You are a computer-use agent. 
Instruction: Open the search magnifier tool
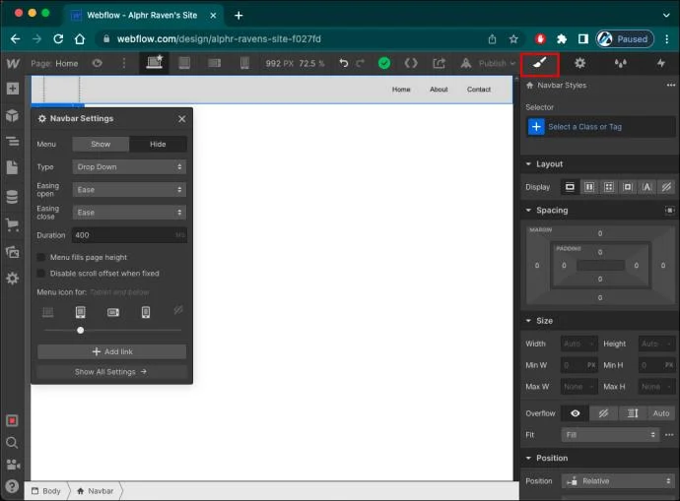click(x=12, y=443)
